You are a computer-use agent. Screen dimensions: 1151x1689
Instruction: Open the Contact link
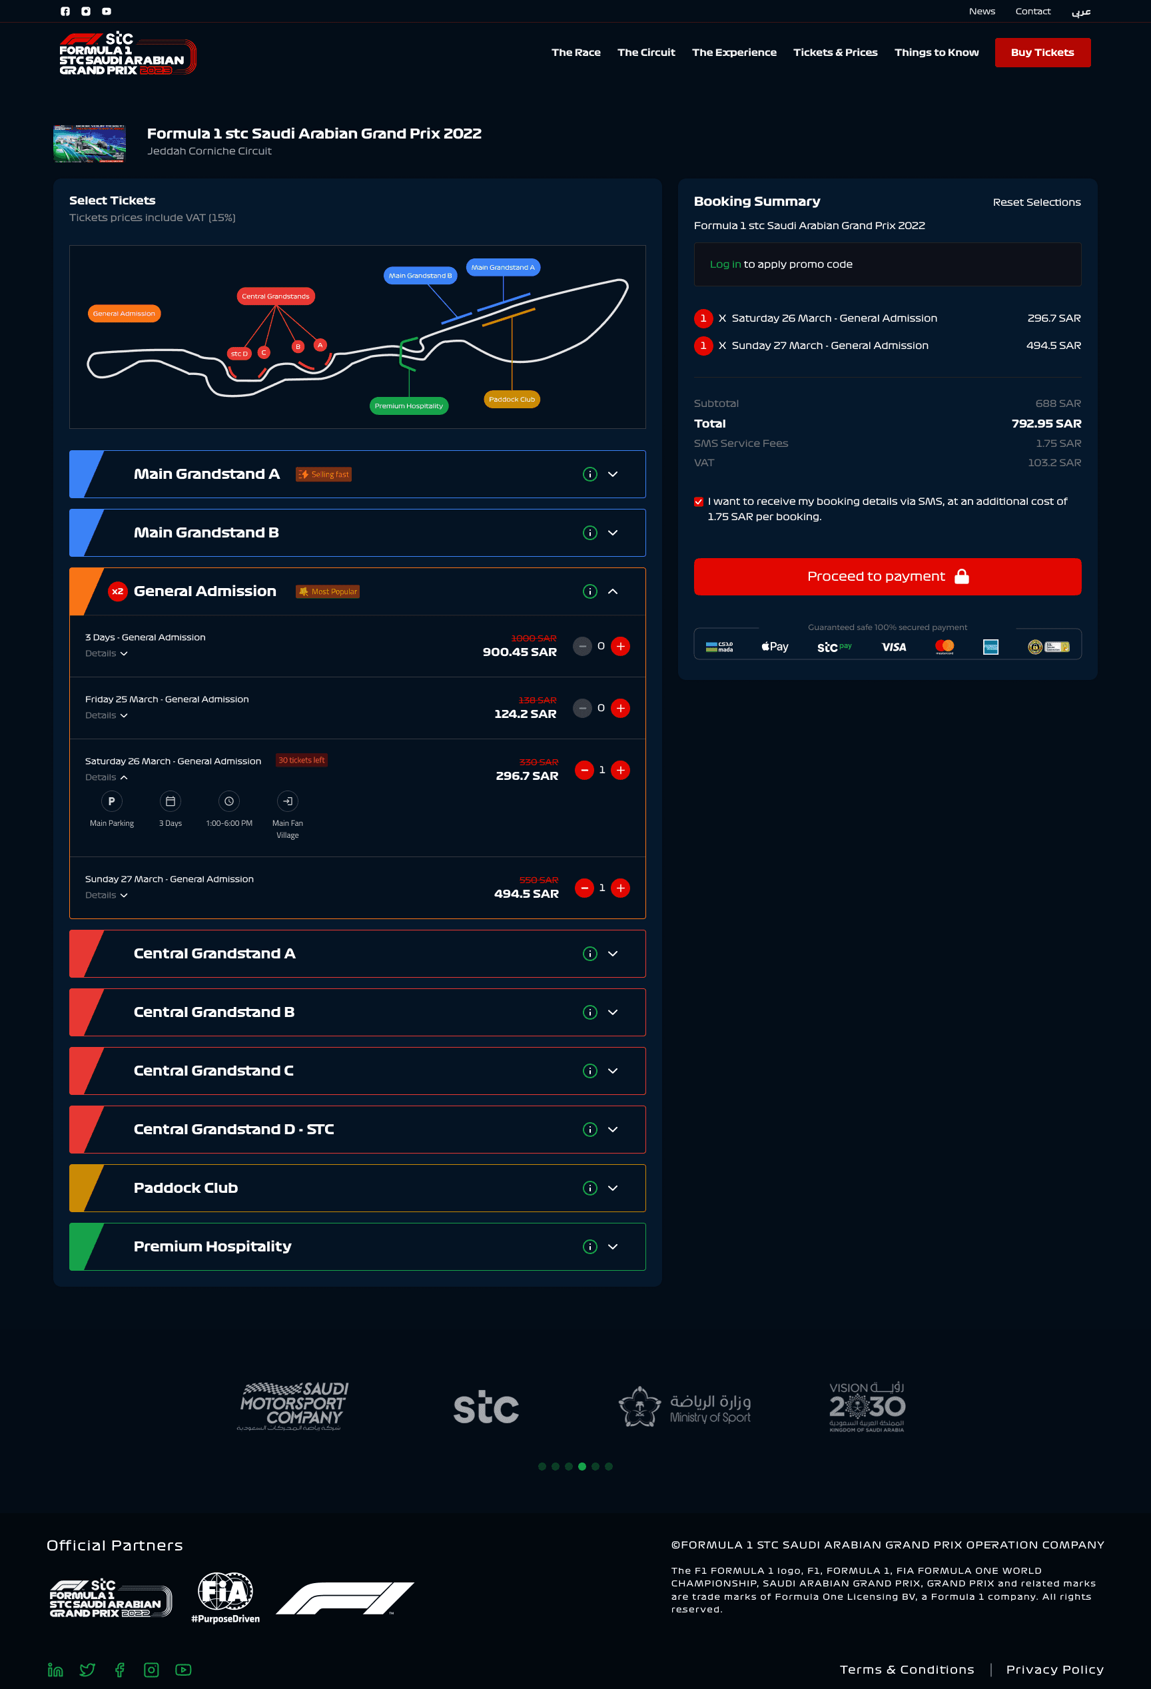click(1032, 11)
